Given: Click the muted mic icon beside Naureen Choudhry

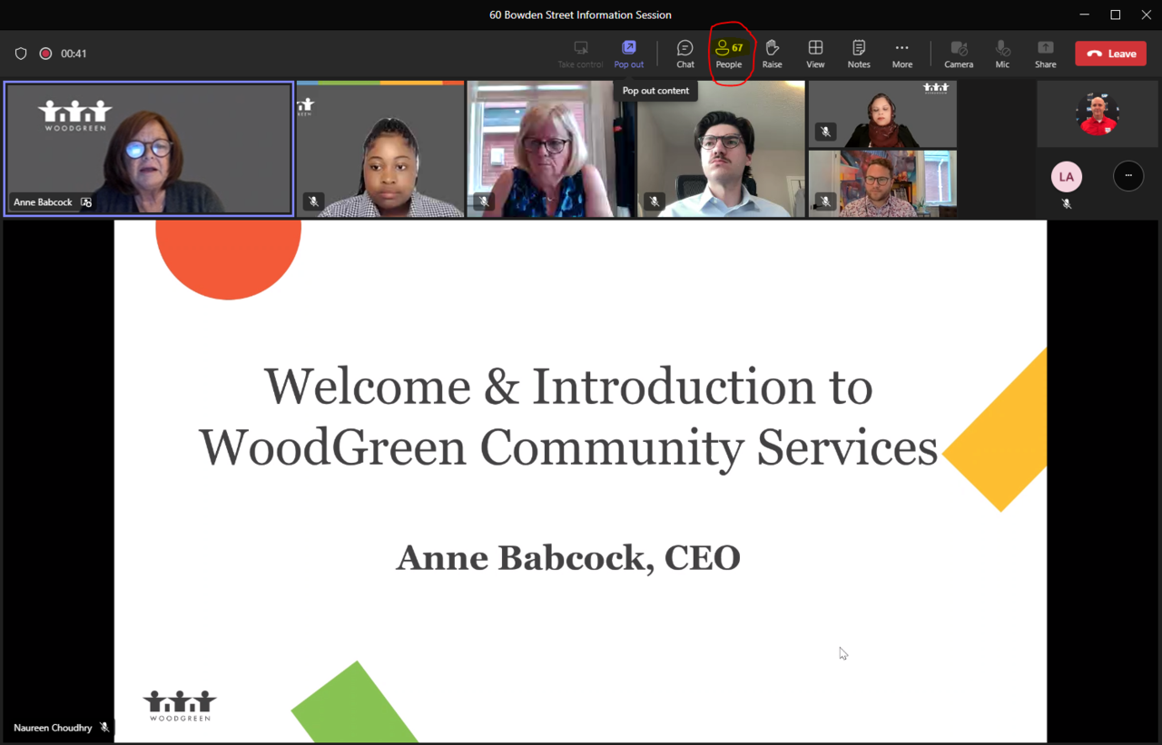Looking at the screenshot, I should [x=104, y=728].
